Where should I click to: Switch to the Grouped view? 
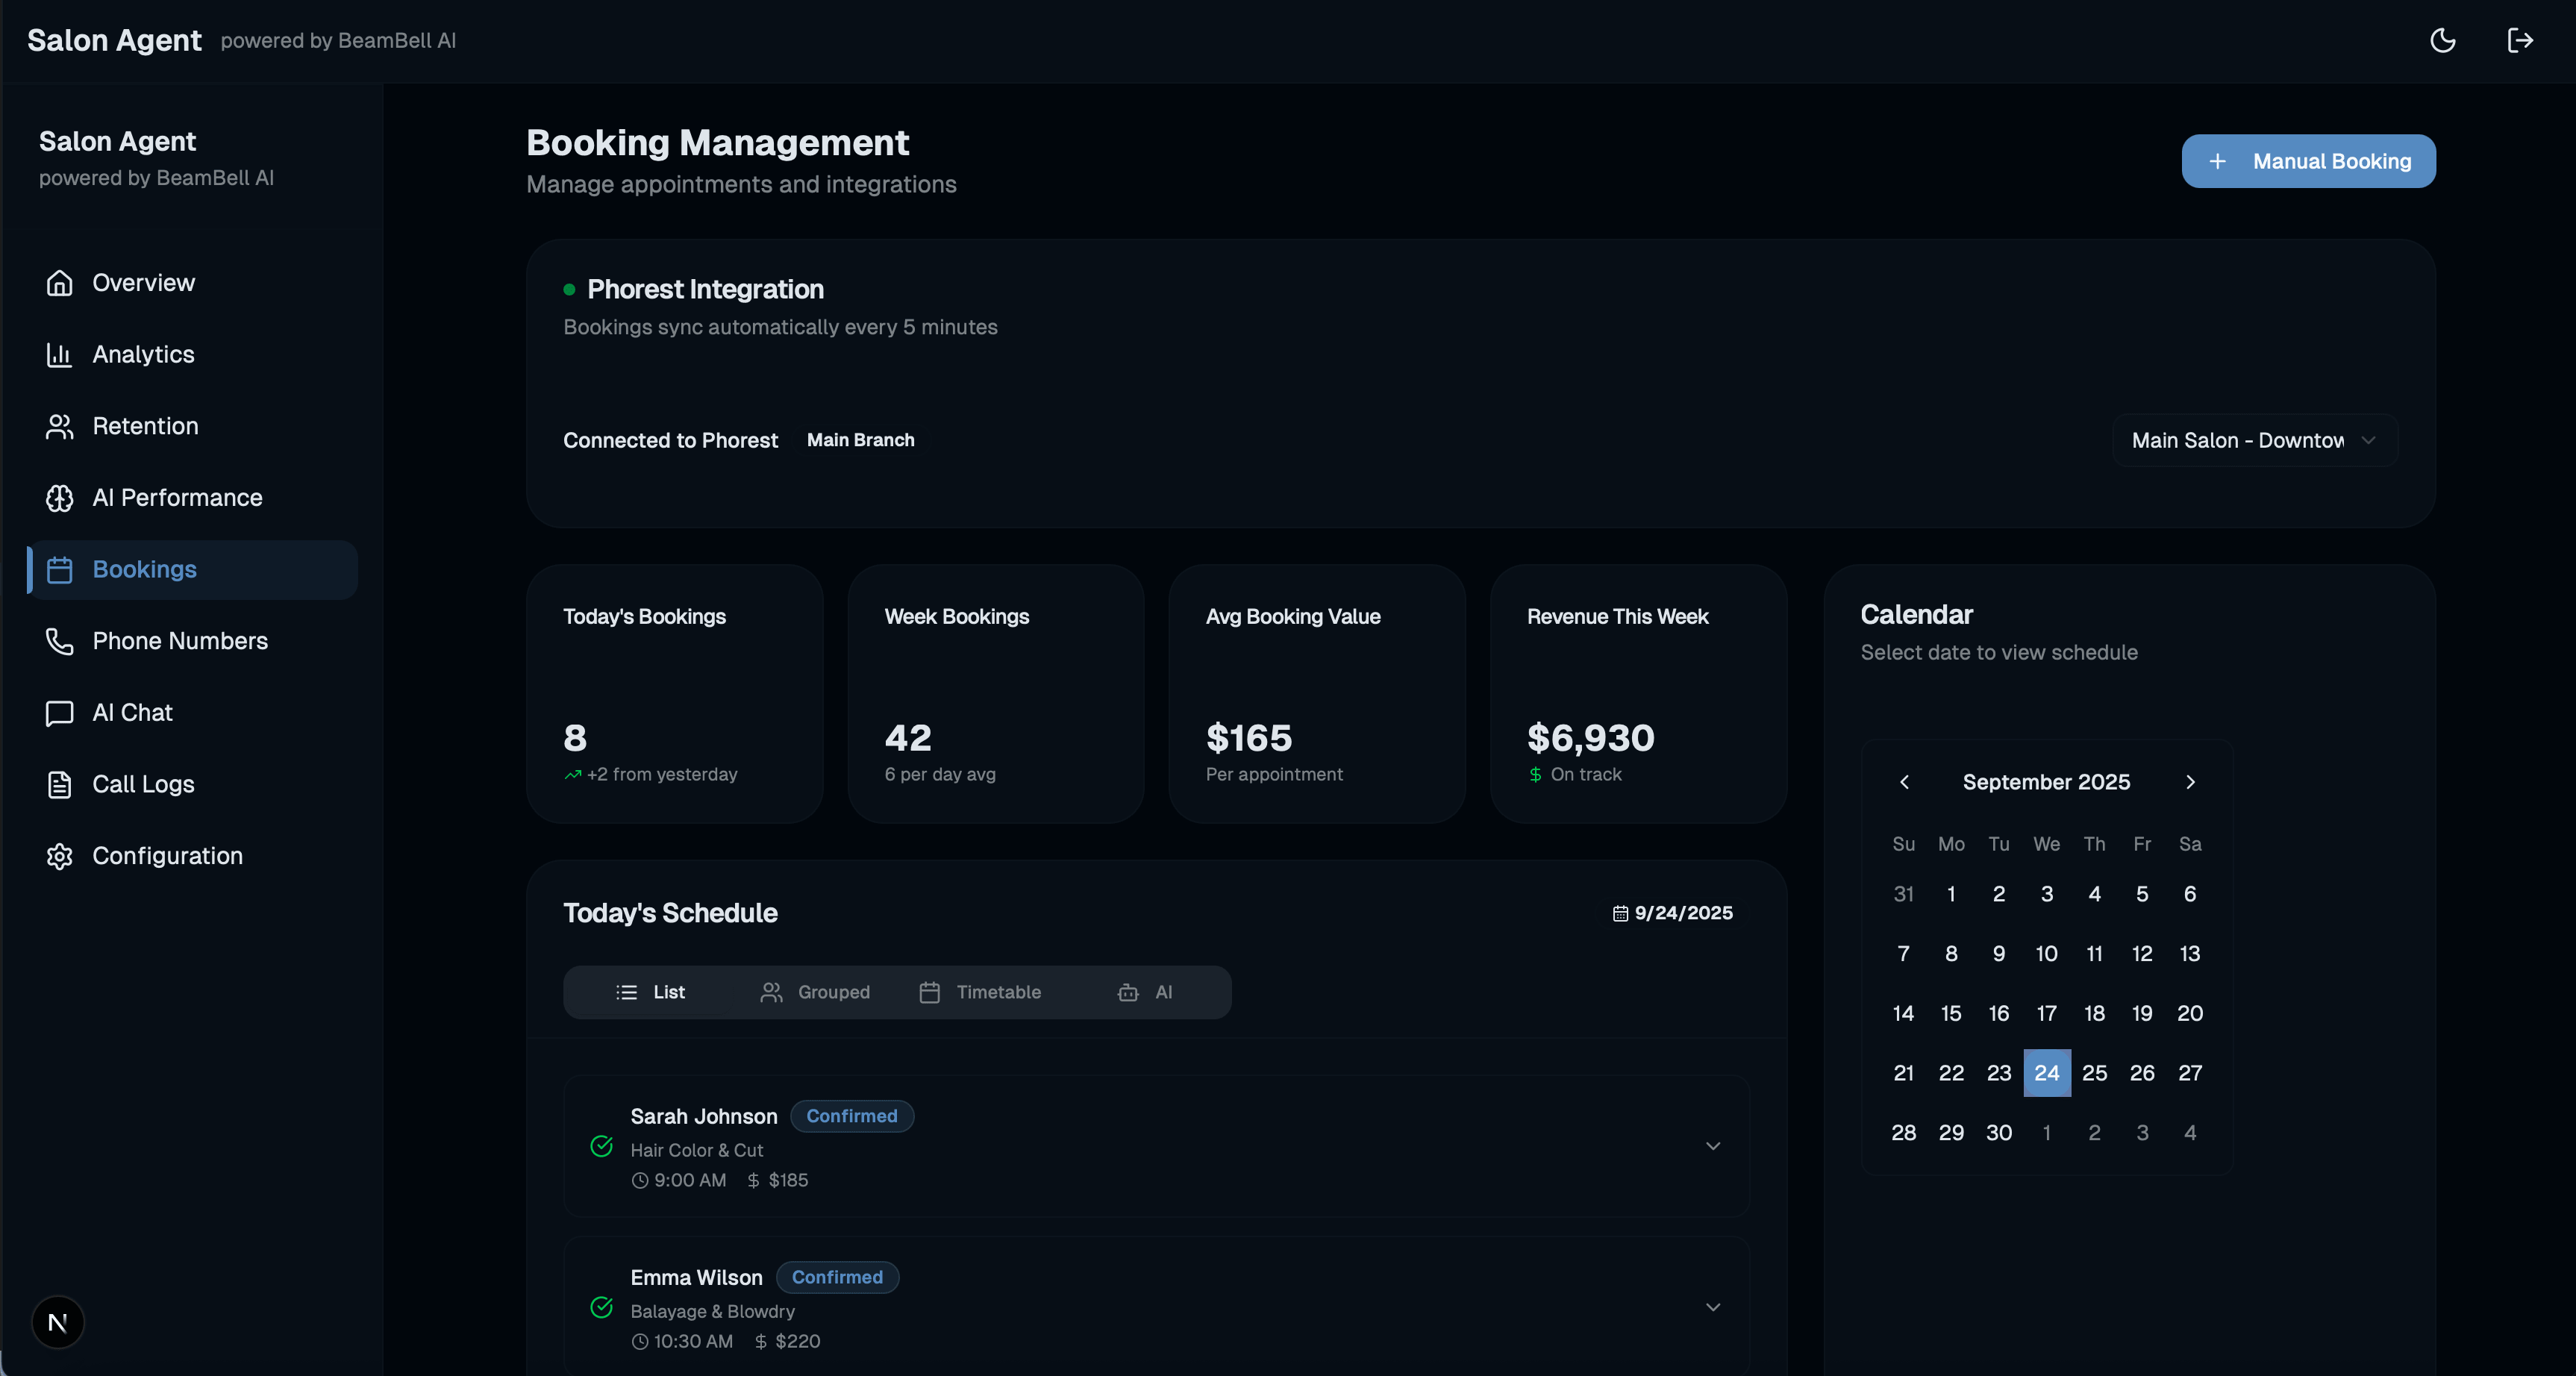tap(816, 992)
